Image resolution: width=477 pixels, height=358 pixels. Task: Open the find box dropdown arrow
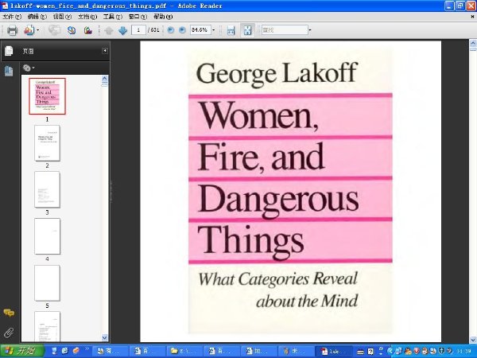310,30
